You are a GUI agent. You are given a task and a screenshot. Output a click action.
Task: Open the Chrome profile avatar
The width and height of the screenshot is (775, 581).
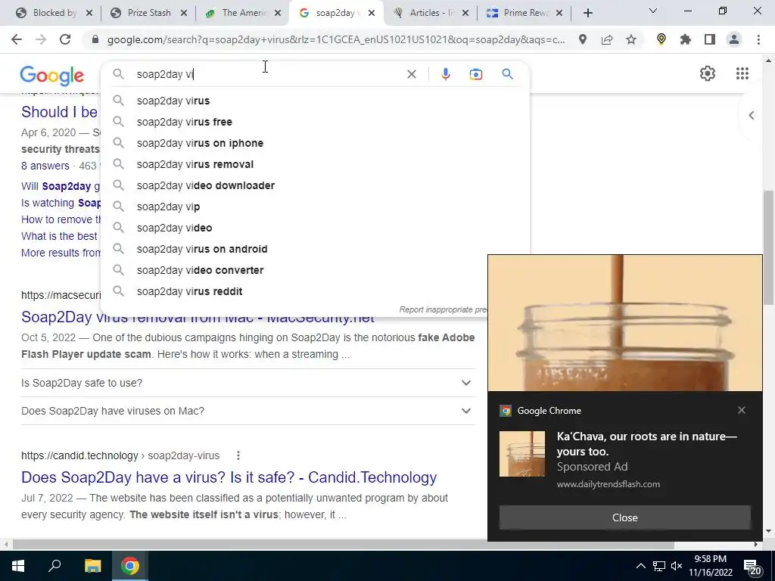coord(734,39)
